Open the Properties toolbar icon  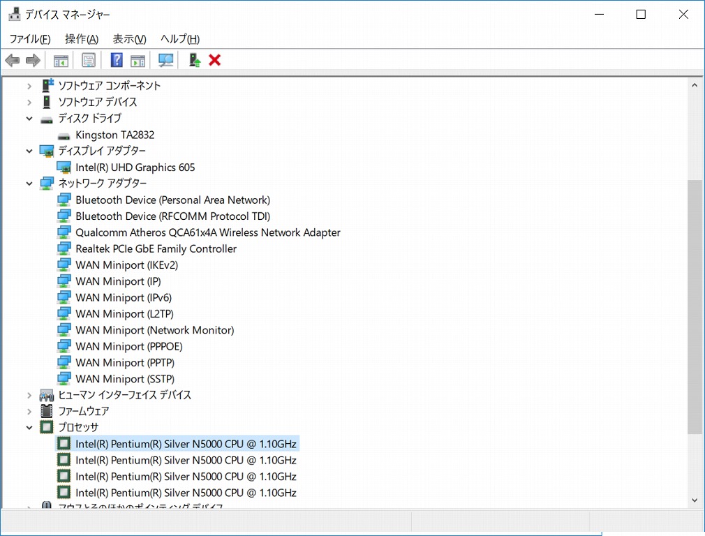[x=89, y=60]
